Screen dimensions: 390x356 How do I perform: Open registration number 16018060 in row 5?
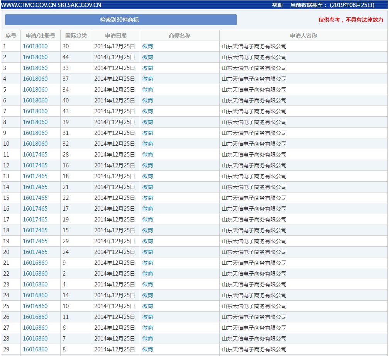(35, 90)
